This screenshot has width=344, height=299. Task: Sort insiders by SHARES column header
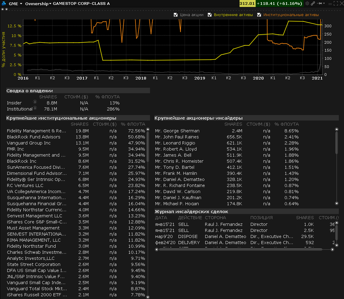233,124
